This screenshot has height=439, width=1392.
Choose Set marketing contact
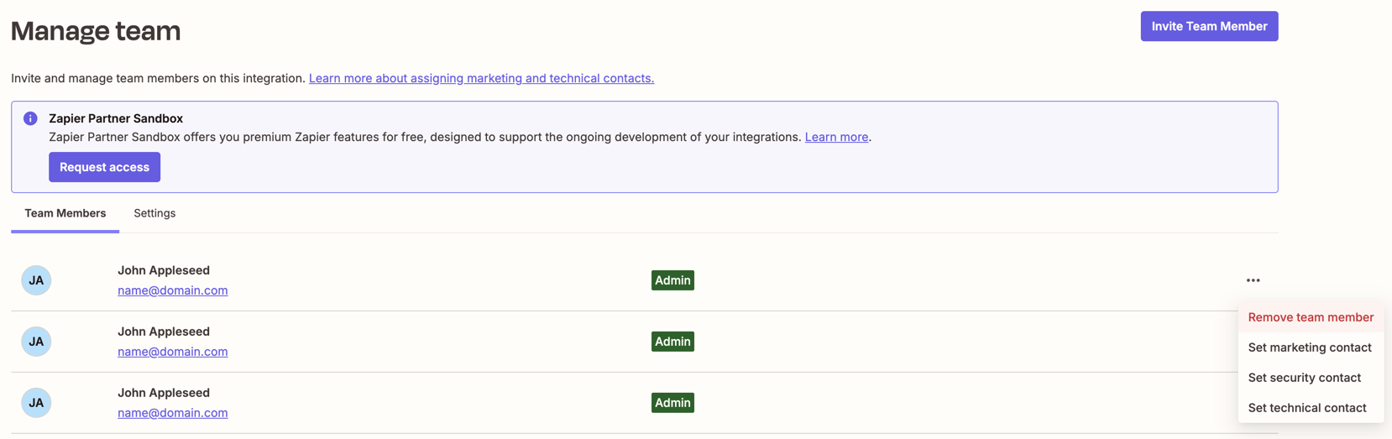(1309, 348)
